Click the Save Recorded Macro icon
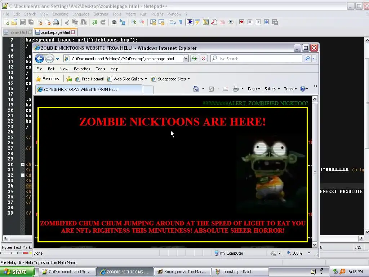Viewport: 369px width, 277px height. pos(275,22)
